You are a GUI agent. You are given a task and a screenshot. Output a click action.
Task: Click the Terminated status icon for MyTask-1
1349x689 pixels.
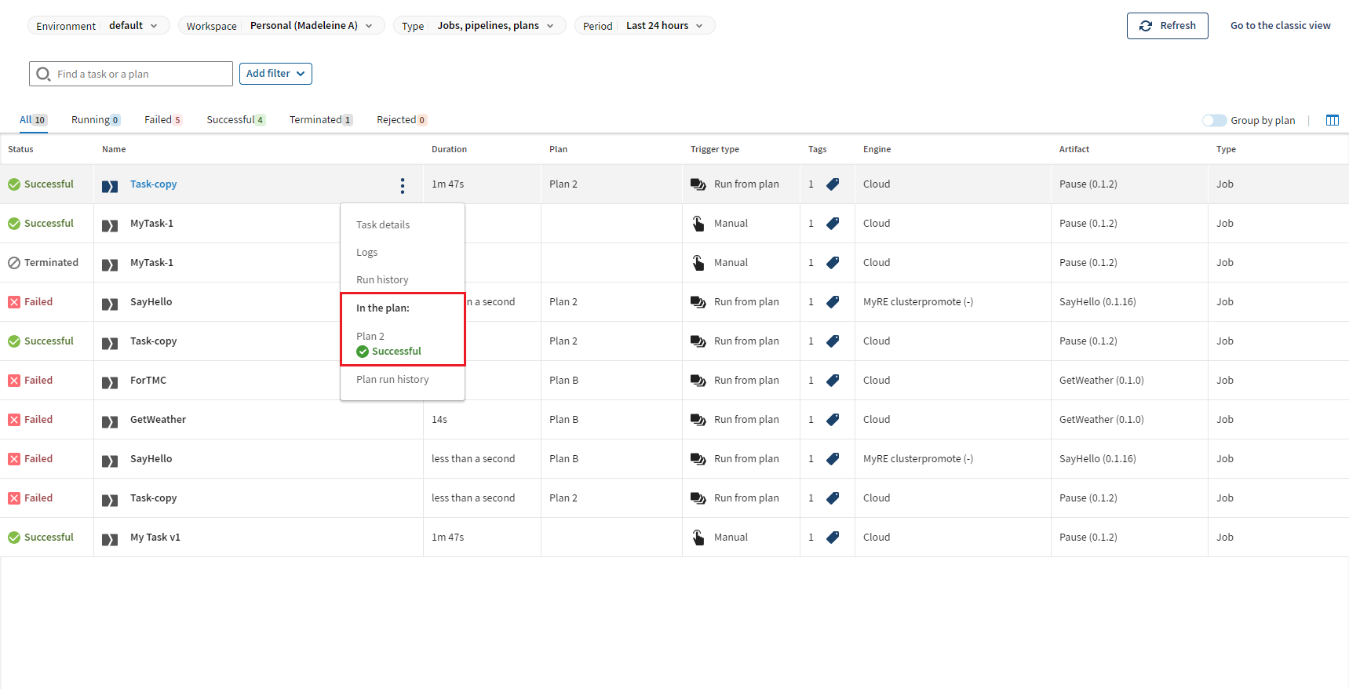tap(14, 263)
